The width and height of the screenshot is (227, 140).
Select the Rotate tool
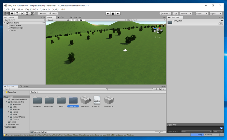pyautogui.click(x=17, y=14)
